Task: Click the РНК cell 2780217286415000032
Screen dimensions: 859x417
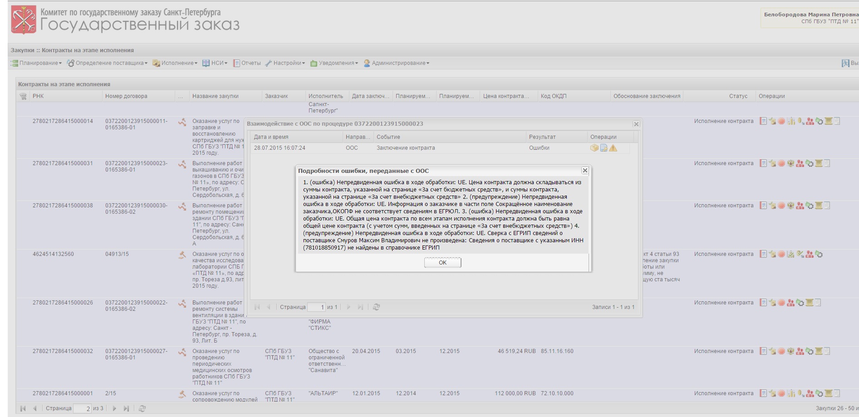Action: [x=63, y=351]
